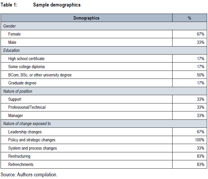Click the High school certificate row
Viewport: 208px width, 179px height.
(104, 59)
